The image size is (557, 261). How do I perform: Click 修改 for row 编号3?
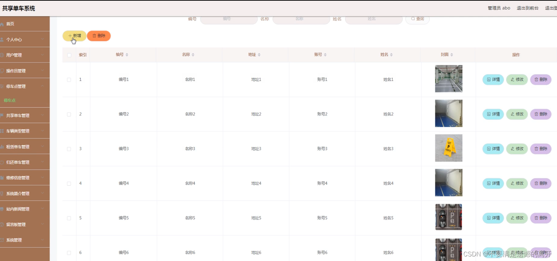(517, 149)
